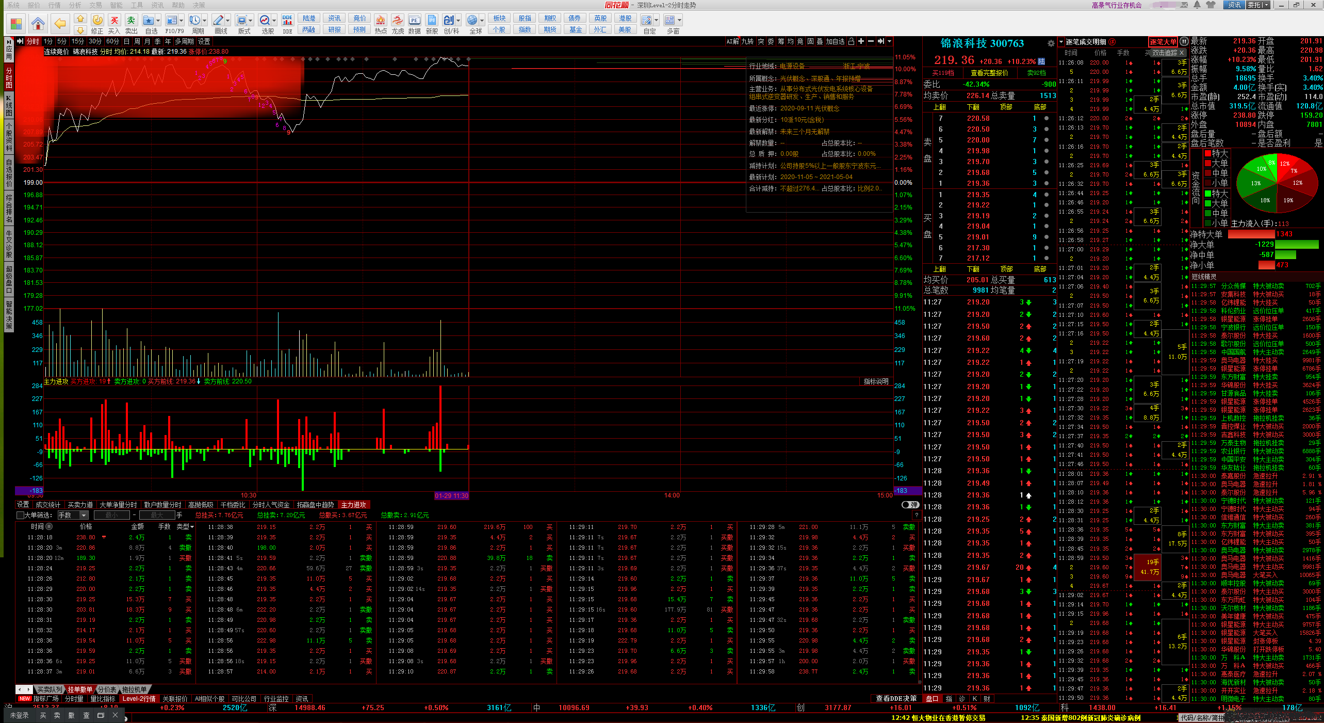Click the 查看DDE决策 button

coord(896,698)
